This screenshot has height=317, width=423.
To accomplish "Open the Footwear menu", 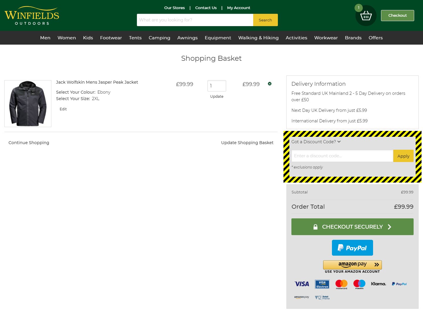I will (x=111, y=38).
